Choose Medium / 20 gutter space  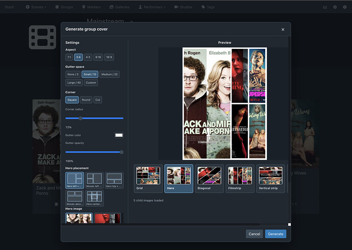pos(109,74)
